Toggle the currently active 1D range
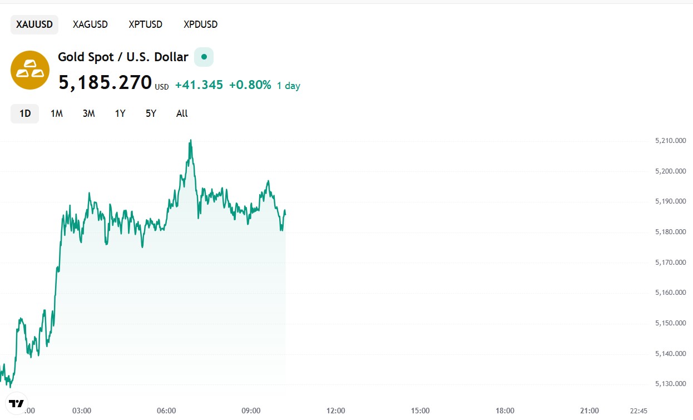The image size is (693, 420). (x=24, y=113)
